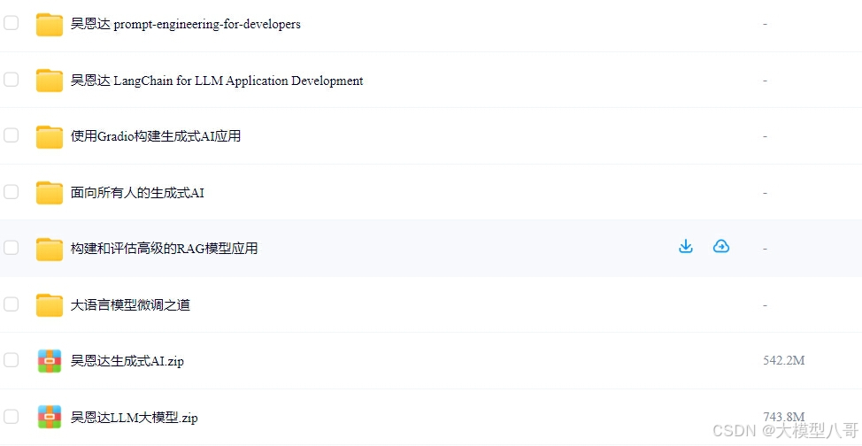
Task: Tick checkbox next to 大语言模型微调之道
Action: 11,304
